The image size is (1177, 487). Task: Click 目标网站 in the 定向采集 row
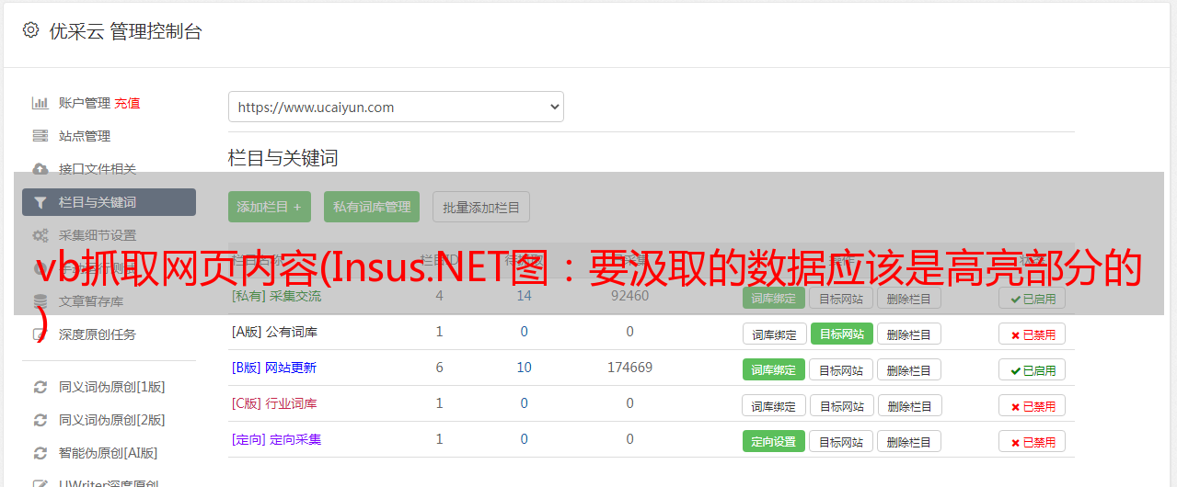(x=841, y=442)
